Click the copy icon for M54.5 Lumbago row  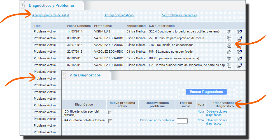pos(229,52)
